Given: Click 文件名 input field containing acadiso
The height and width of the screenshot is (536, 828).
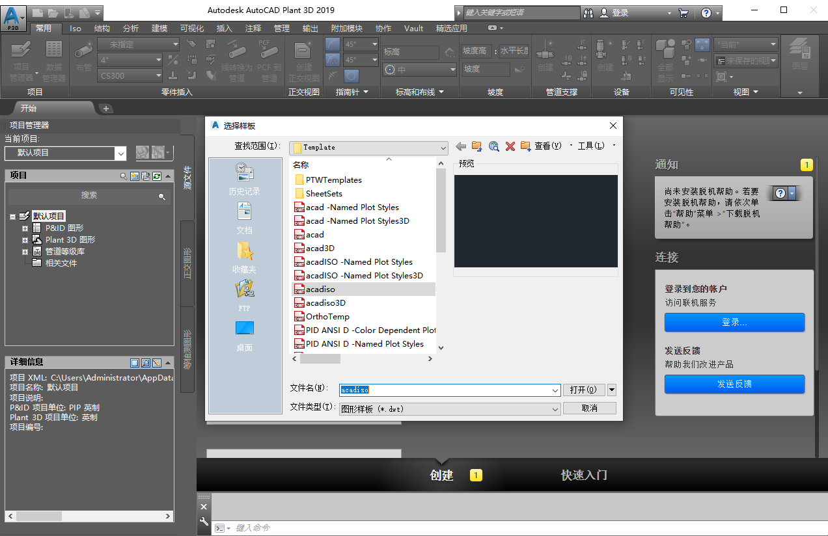Looking at the screenshot, I should pyautogui.click(x=450, y=390).
